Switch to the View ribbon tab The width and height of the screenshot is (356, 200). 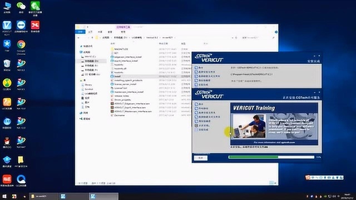point(110,32)
